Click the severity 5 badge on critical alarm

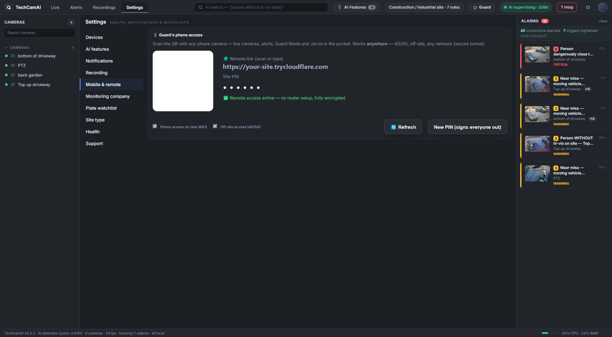[x=556, y=49]
